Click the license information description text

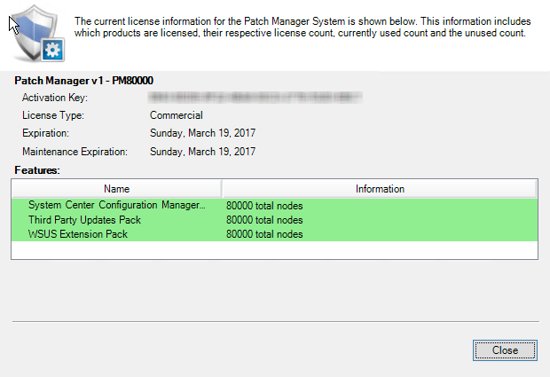coord(302,27)
